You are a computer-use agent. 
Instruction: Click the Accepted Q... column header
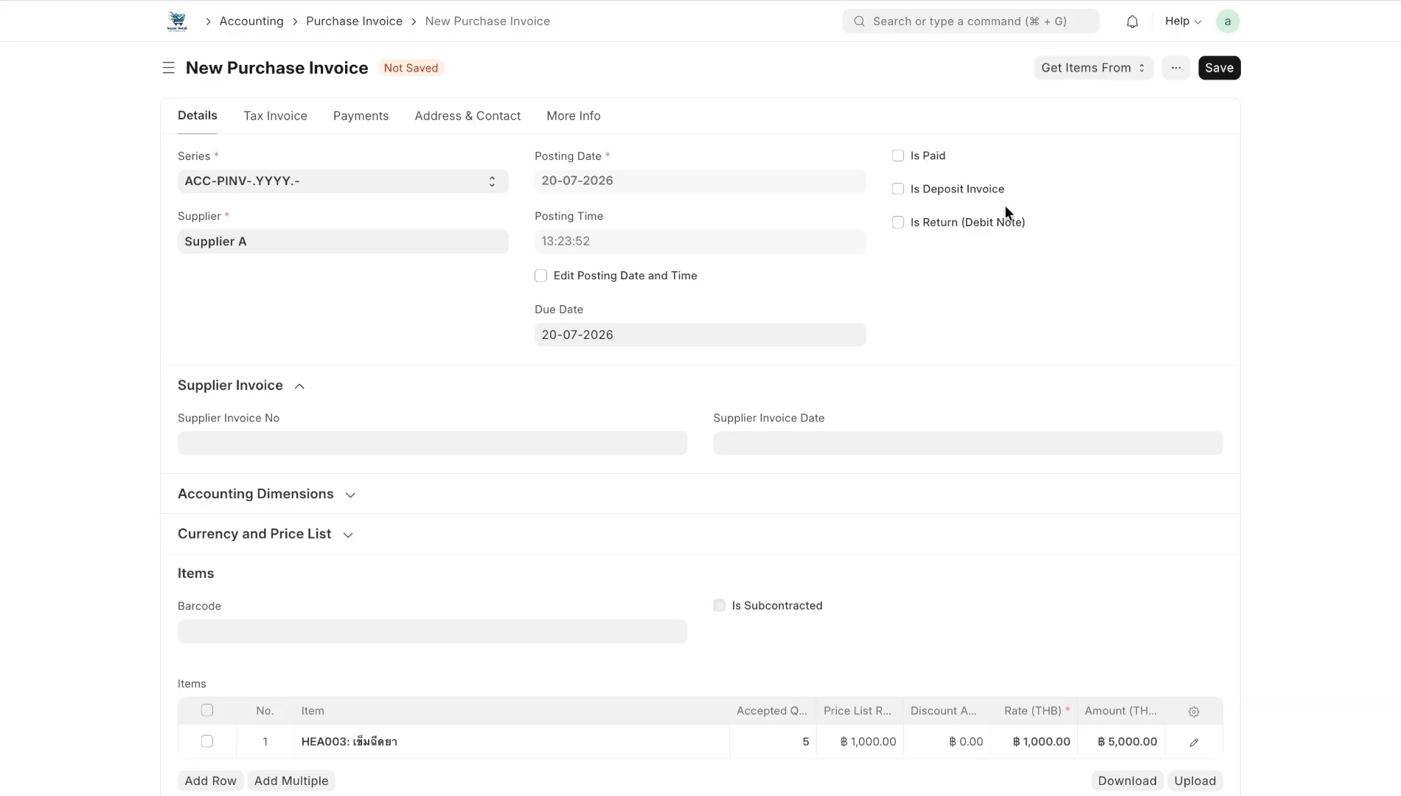pyautogui.click(x=772, y=711)
